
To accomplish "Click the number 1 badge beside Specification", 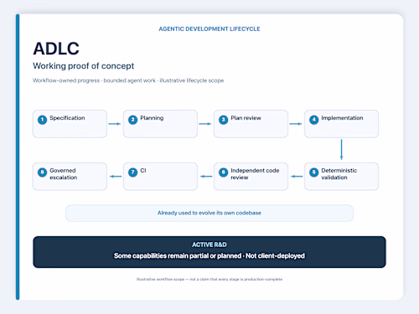I will (42, 120).
